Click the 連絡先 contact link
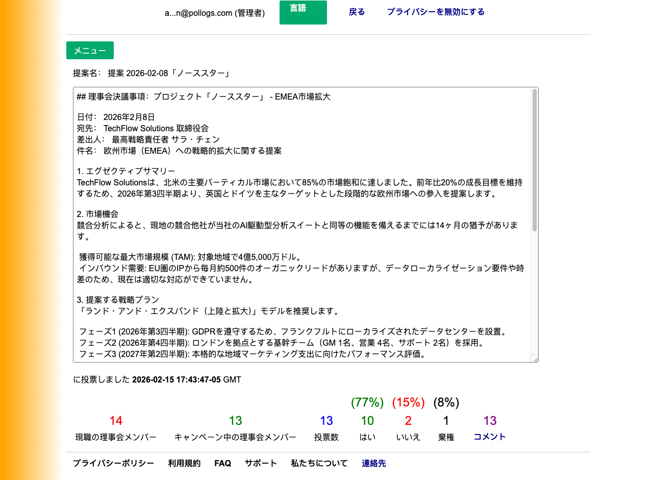This screenshot has width=655, height=480. tap(373, 463)
